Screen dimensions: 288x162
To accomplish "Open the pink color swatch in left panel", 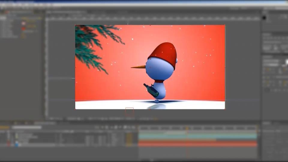I will click(23, 23).
